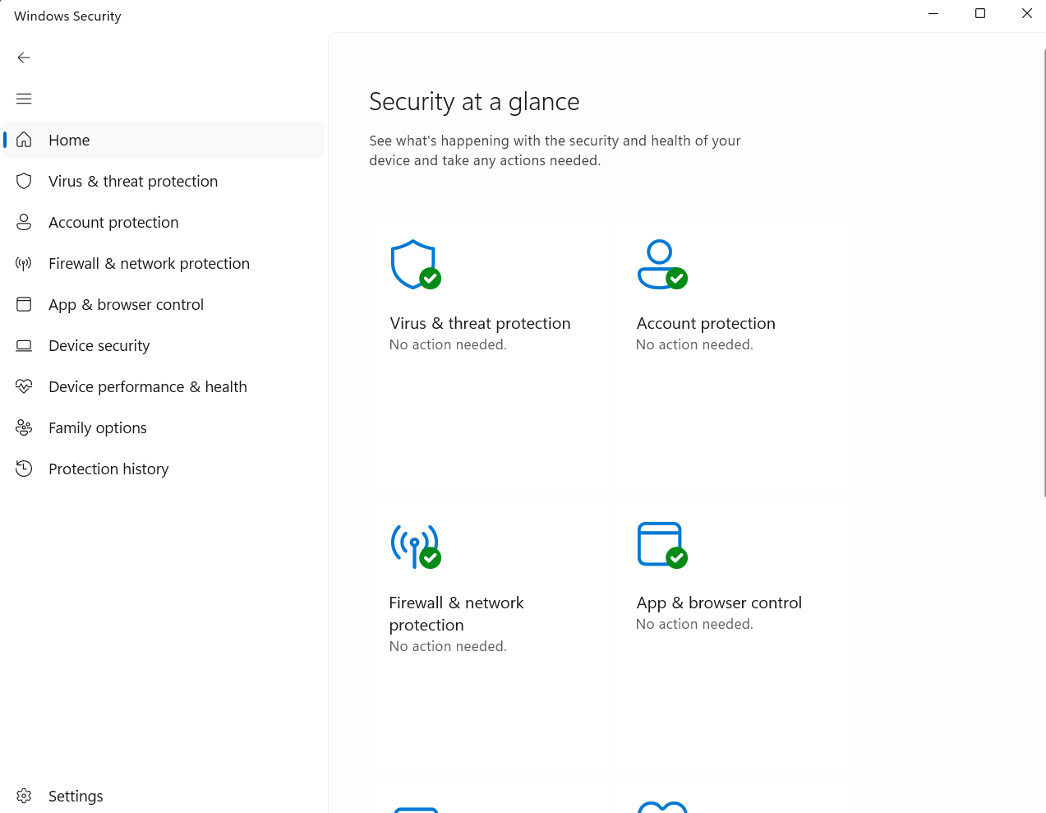Click the shield tile icon with green checkmark
Screen dimensions: 1046x813
[415, 264]
